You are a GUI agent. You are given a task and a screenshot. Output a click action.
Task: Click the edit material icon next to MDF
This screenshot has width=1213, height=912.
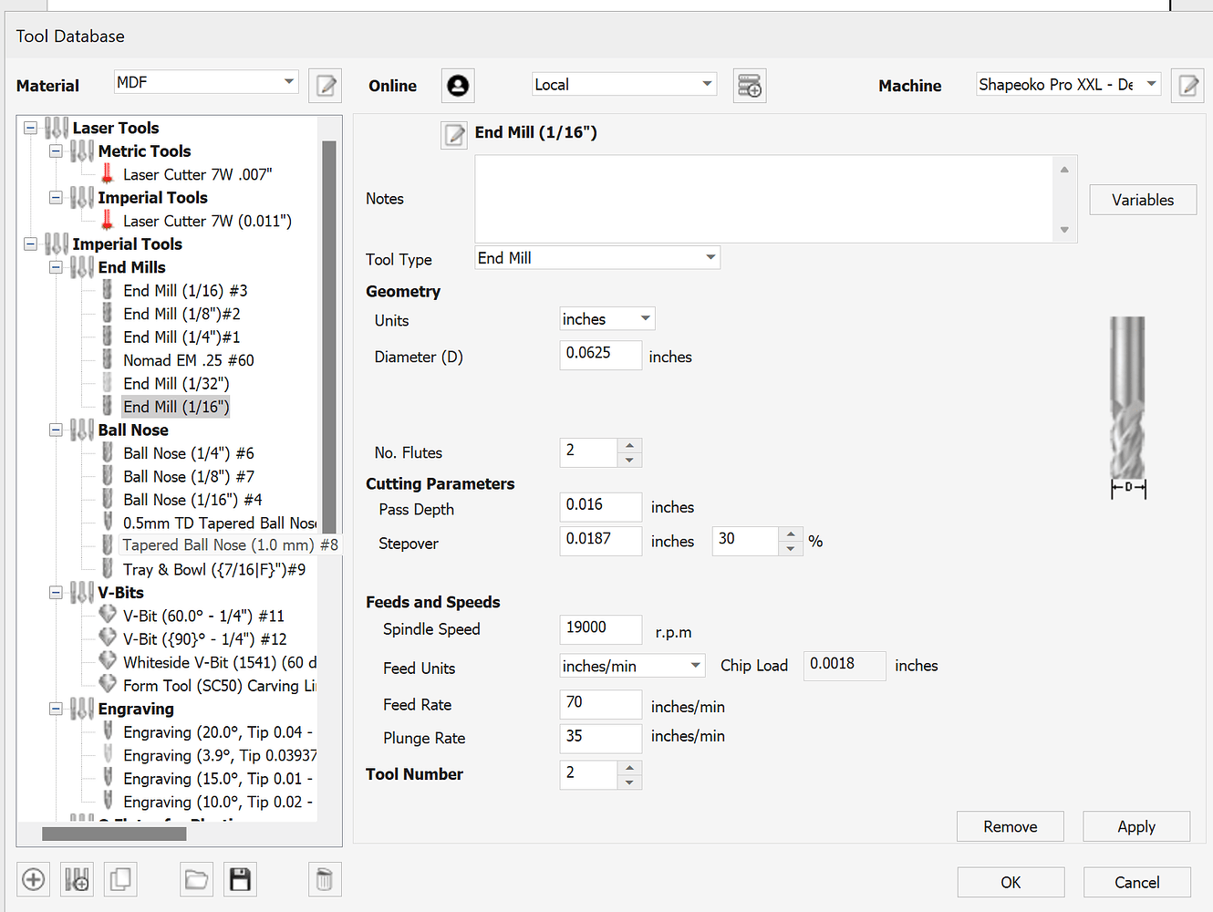click(x=326, y=86)
